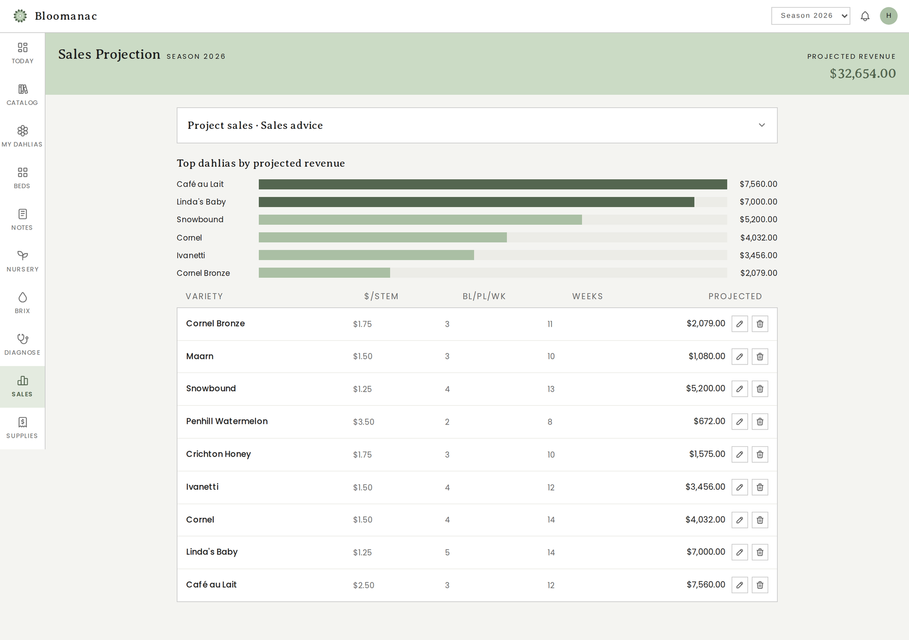Click the Weeks column header
The height and width of the screenshot is (640, 909).
[587, 296]
